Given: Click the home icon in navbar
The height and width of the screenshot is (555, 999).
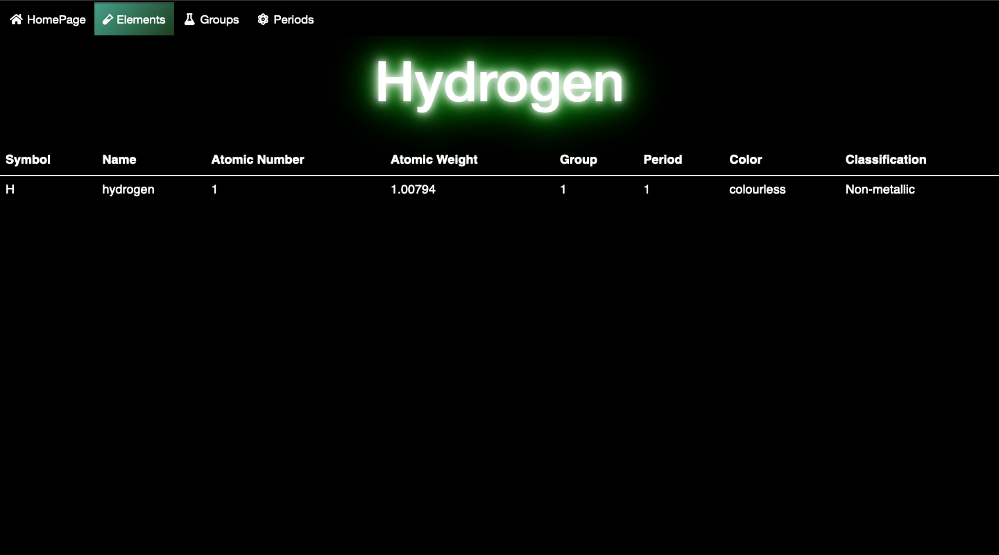Looking at the screenshot, I should (16, 19).
